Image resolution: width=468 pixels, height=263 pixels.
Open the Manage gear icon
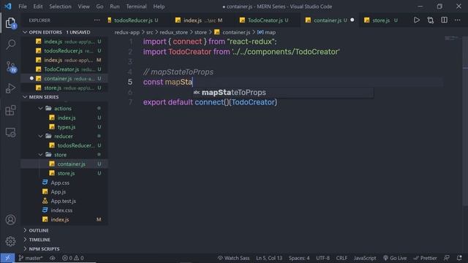click(10, 241)
